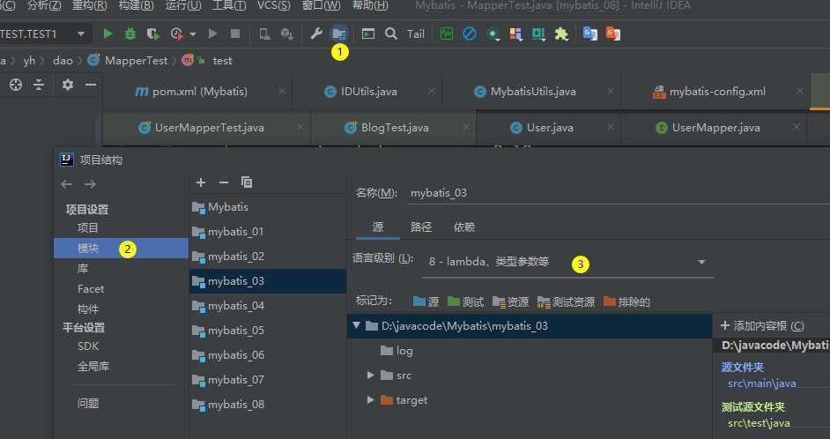Image resolution: width=830 pixels, height=439 pixels.
Task: Open the 运行(U) menu
Action: (x=183, y=6)
